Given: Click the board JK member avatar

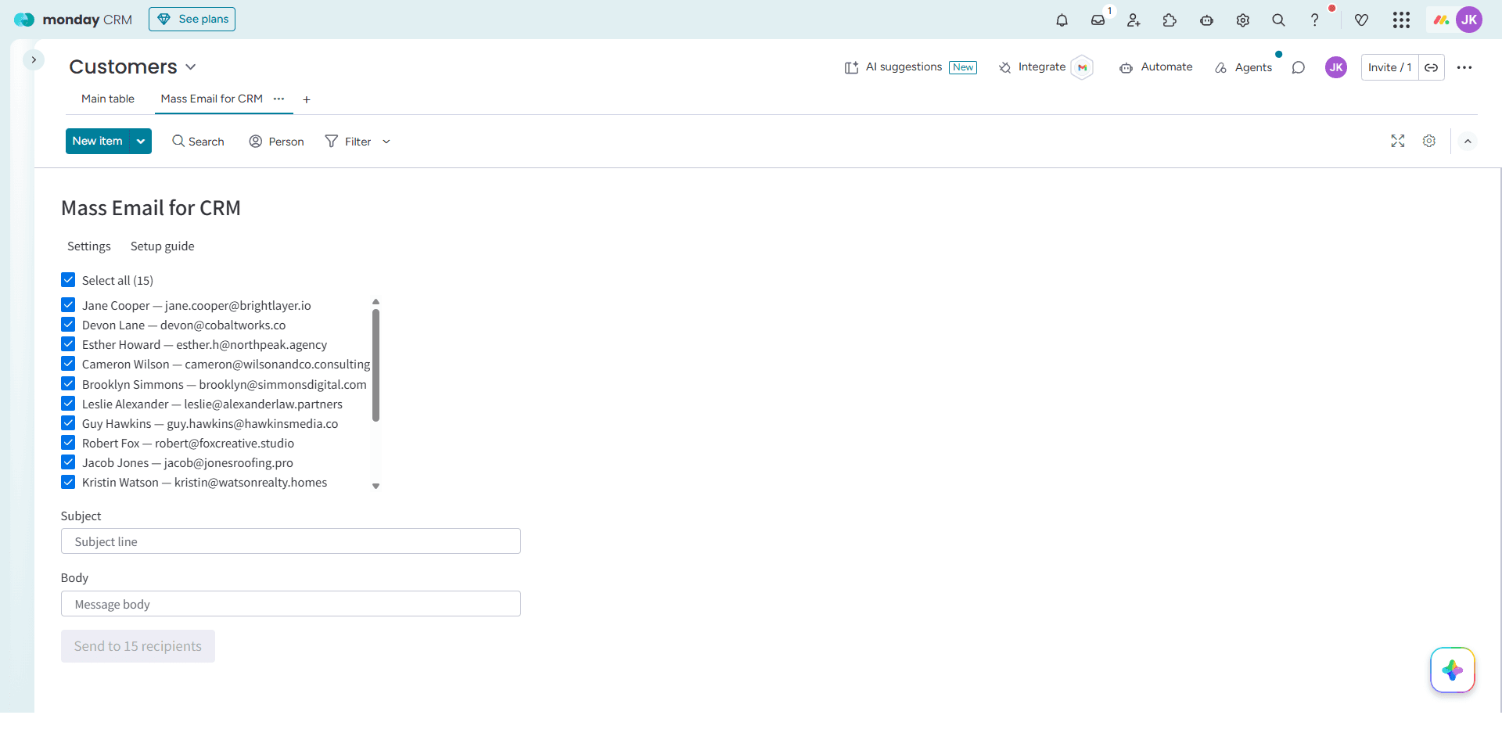Looking at the screenshot, I should coord(1336,67).
